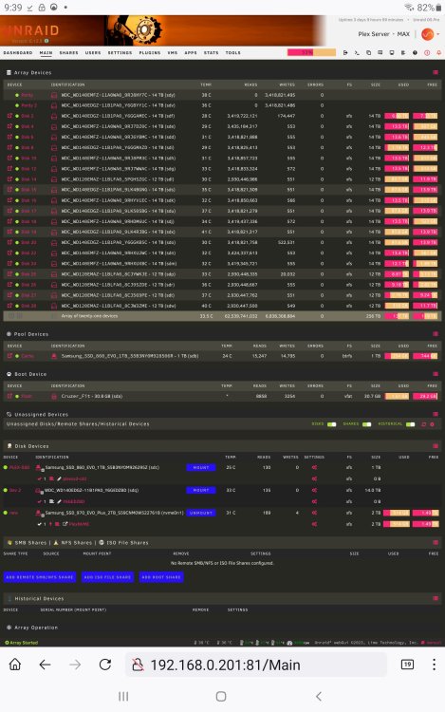Click Add Remote SMB/NFS Share button
The image size is (445, 712).
(x=40, y=577)
